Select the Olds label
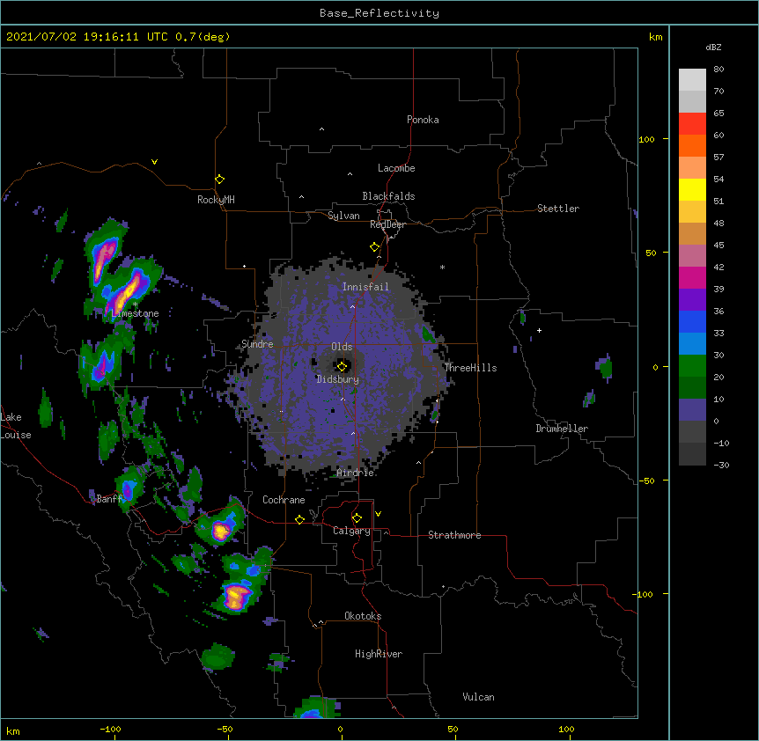The image size is (759, 741). 342,347
